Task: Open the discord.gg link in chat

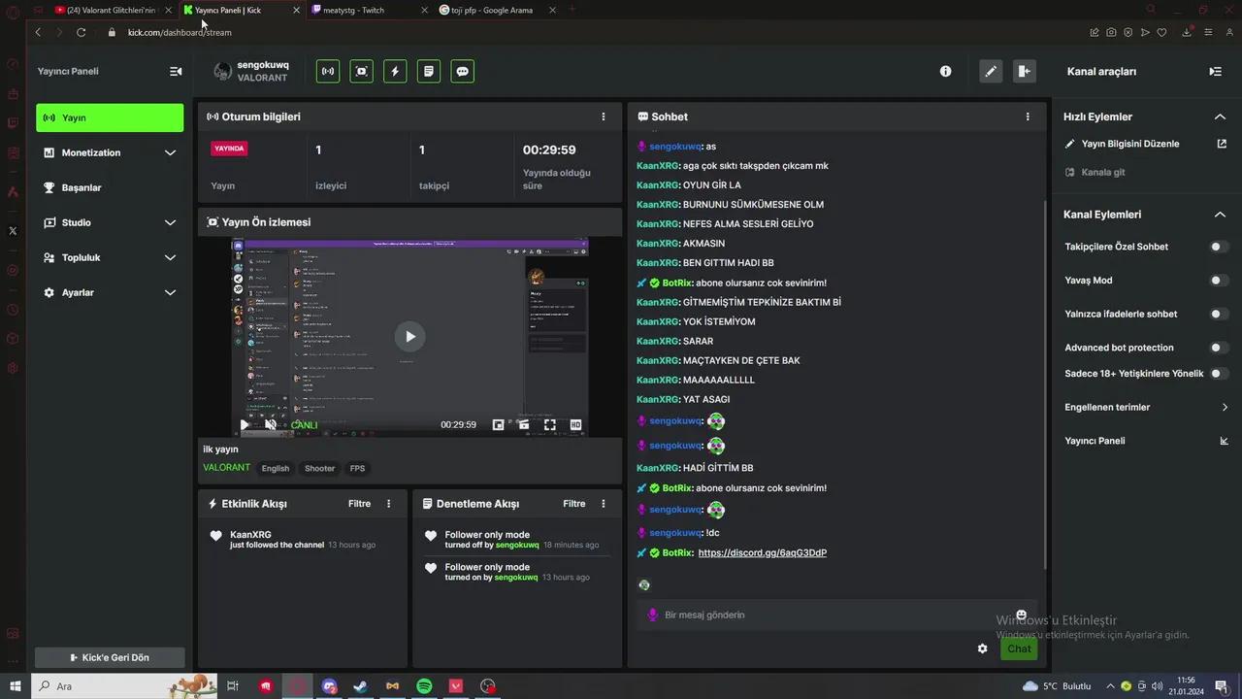Action: point(762,553)
